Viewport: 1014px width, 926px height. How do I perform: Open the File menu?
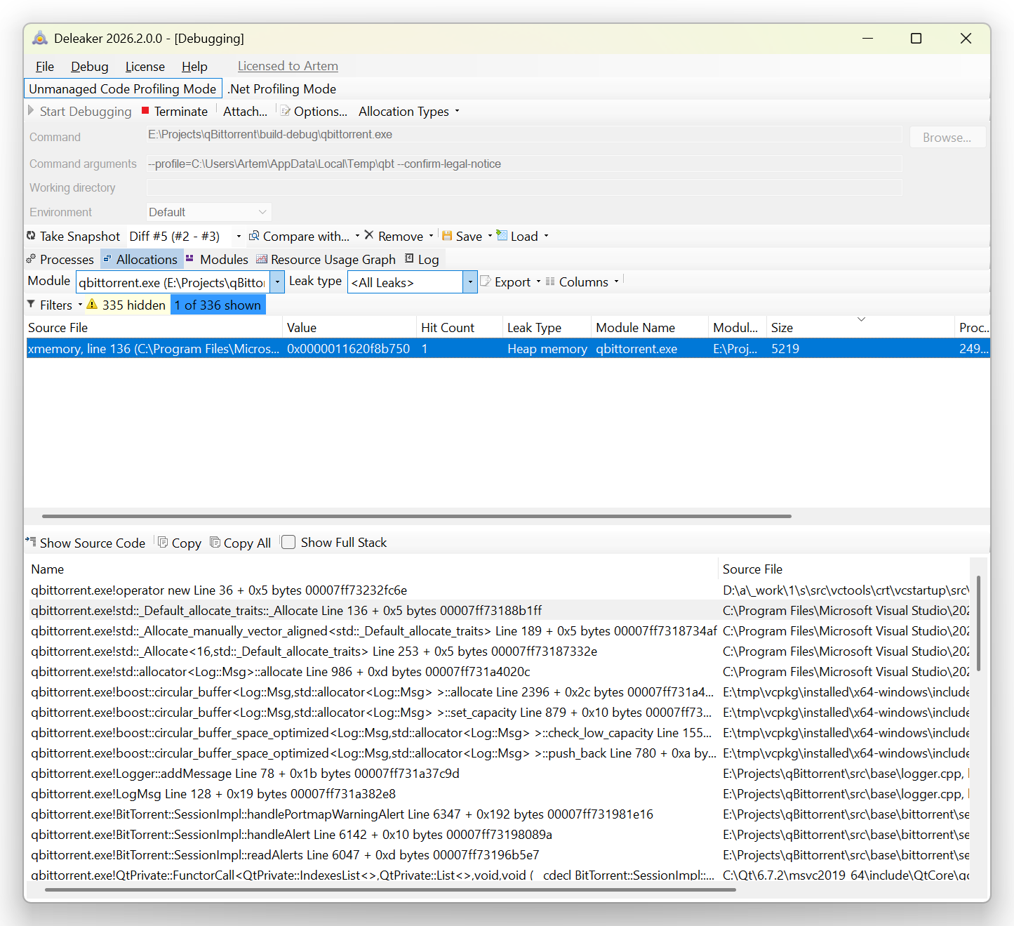(45, 67)
